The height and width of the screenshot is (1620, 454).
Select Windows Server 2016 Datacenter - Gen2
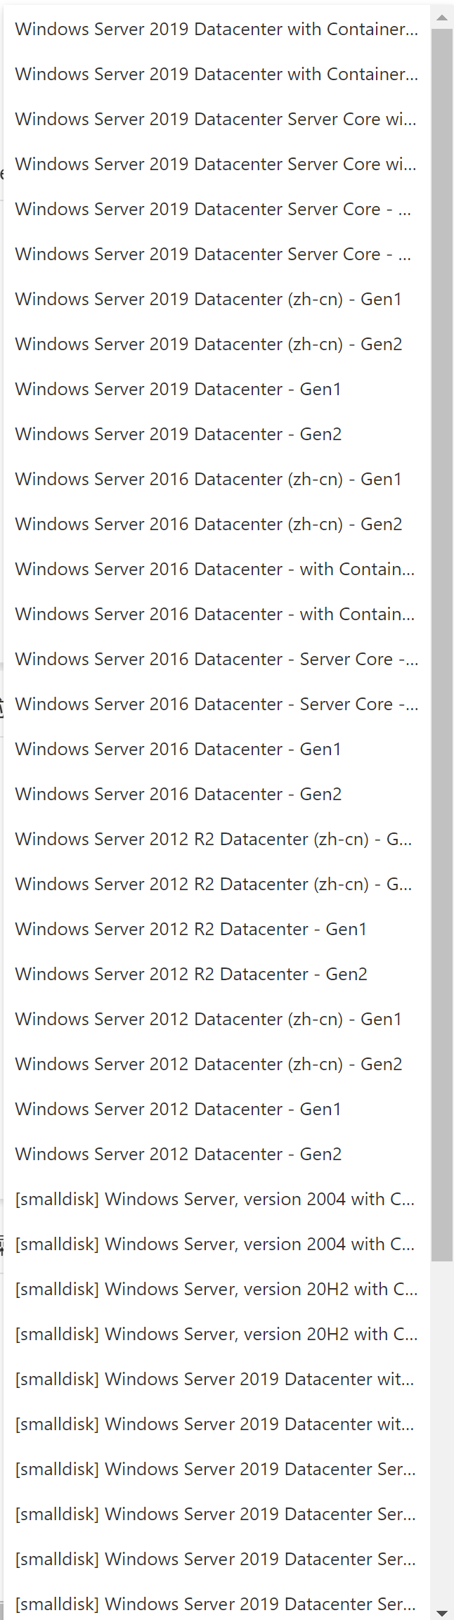(216, 794)
